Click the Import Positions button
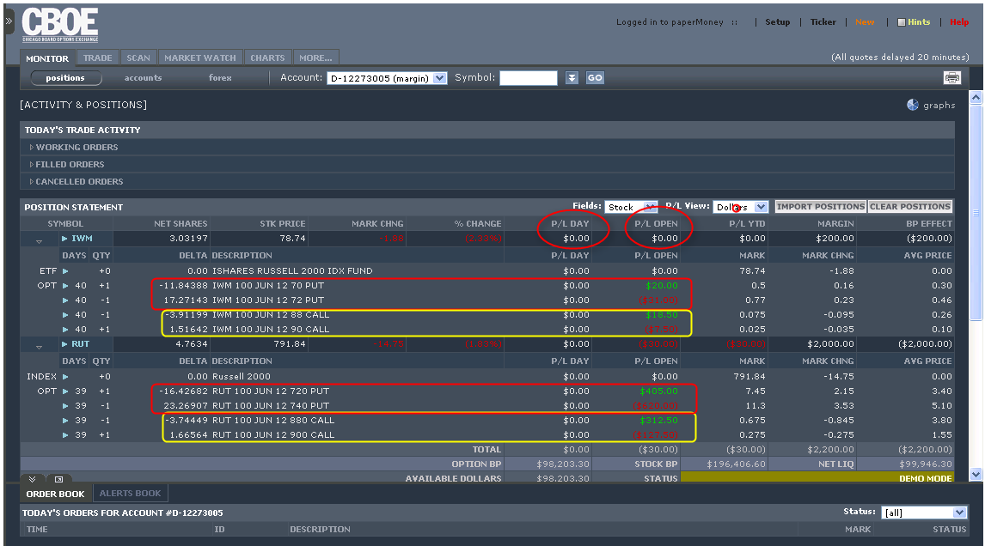 [x=820, y=207]
